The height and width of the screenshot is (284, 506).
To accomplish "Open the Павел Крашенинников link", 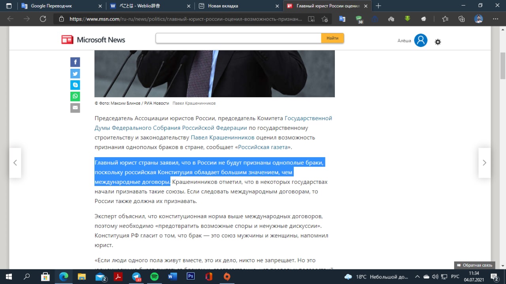I will (x=223, y=137).
